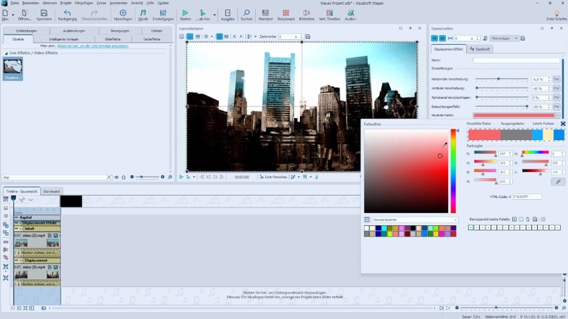
Task: Pick color with the eyedropper button
Action: tap(558, 182)
